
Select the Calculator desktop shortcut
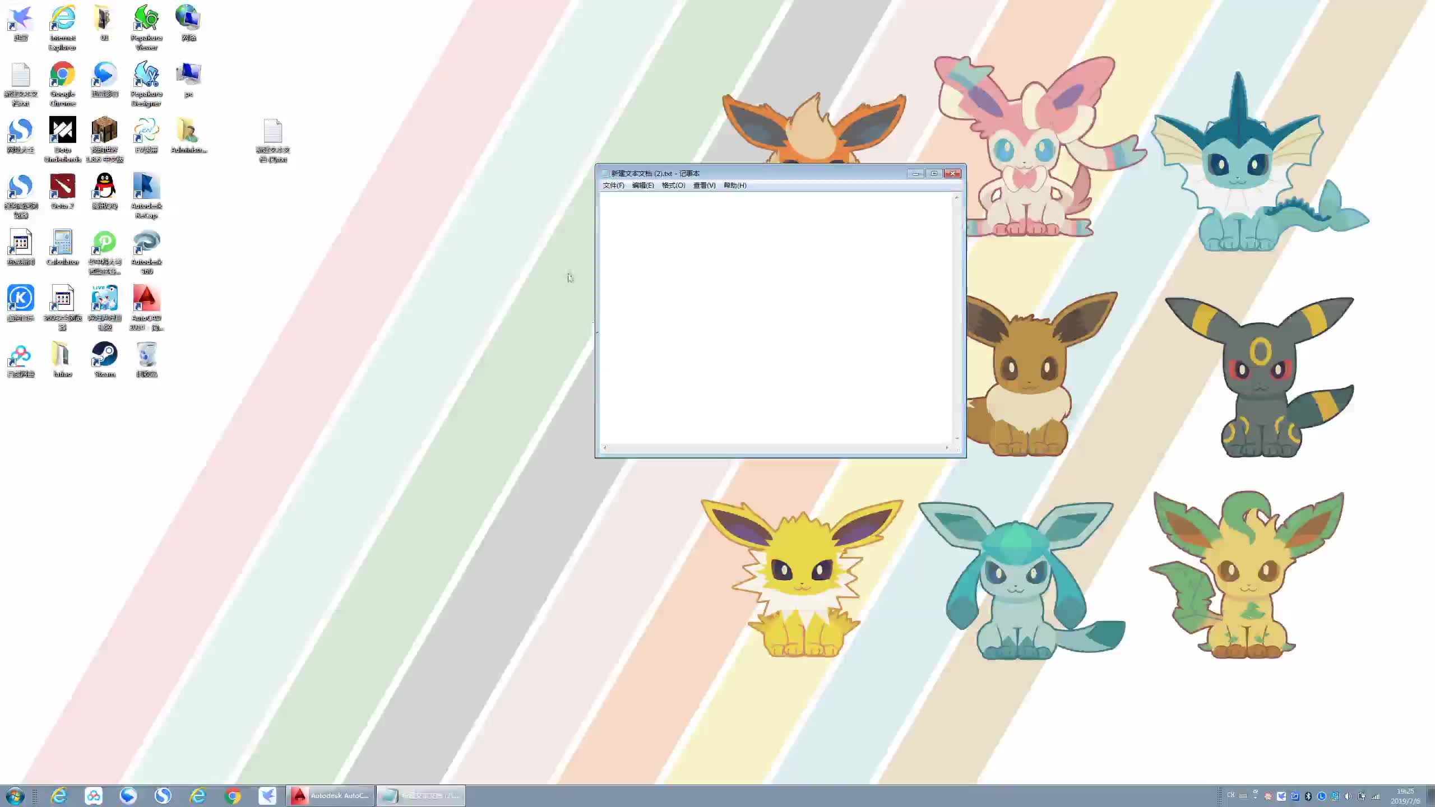[x=62, y=248]
